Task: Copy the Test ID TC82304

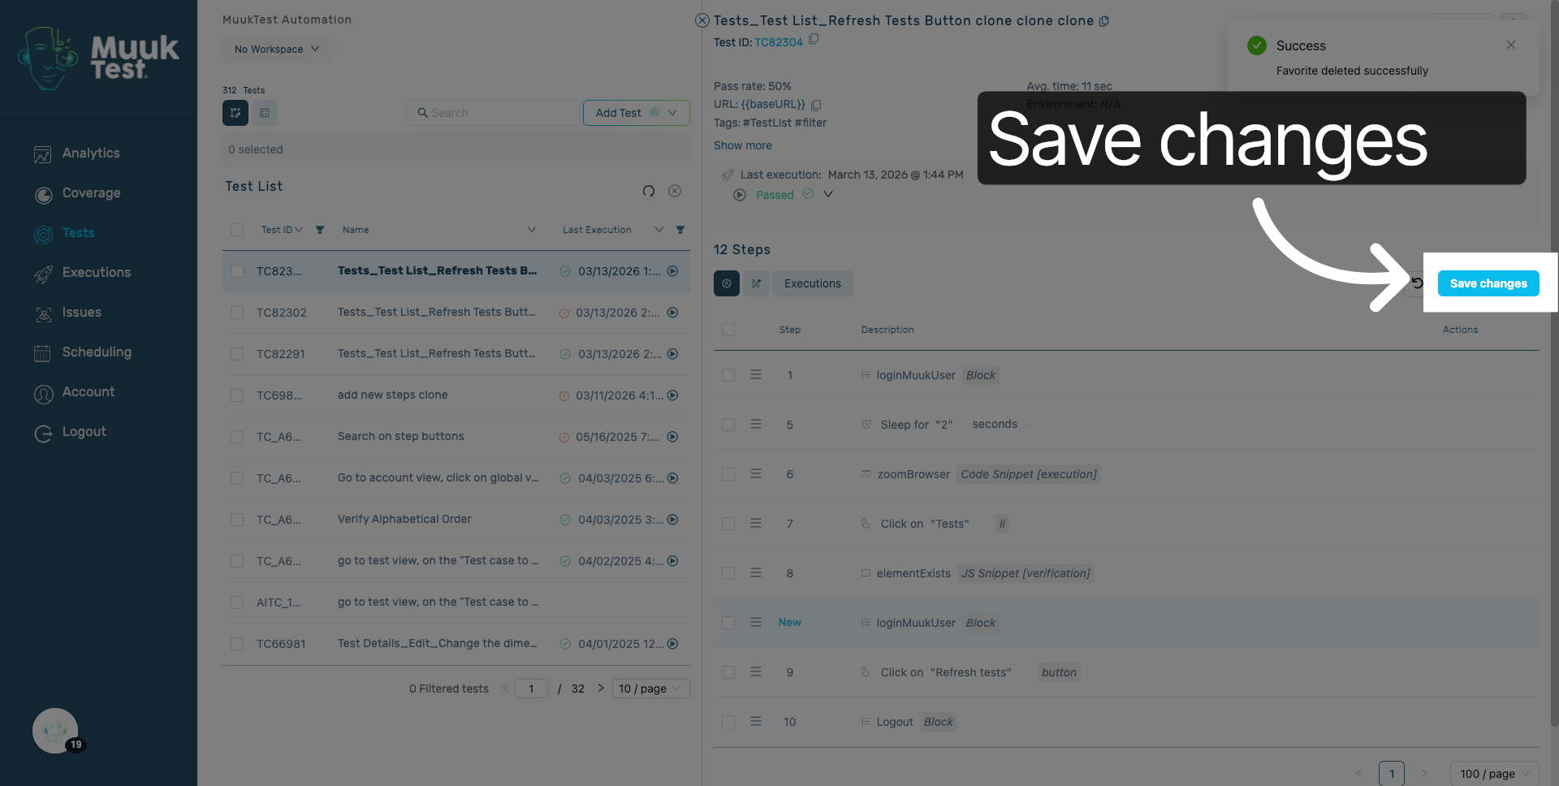Action: click(x=814, y=39)
